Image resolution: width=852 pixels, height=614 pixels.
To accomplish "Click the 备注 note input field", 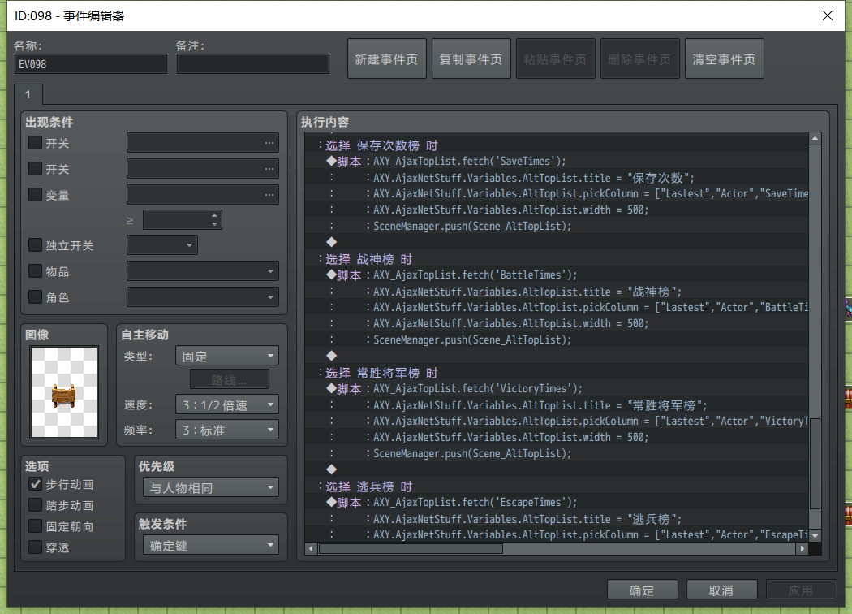I will (253, 64).
